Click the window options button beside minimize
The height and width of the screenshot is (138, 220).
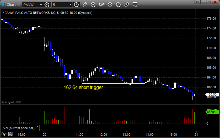[x=198, y=2]
